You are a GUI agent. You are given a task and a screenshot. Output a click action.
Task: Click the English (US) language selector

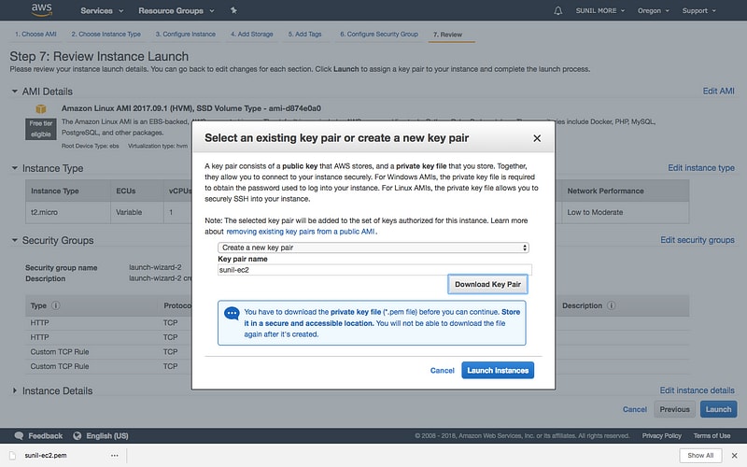pyautogui.click(x=107, y=435)
